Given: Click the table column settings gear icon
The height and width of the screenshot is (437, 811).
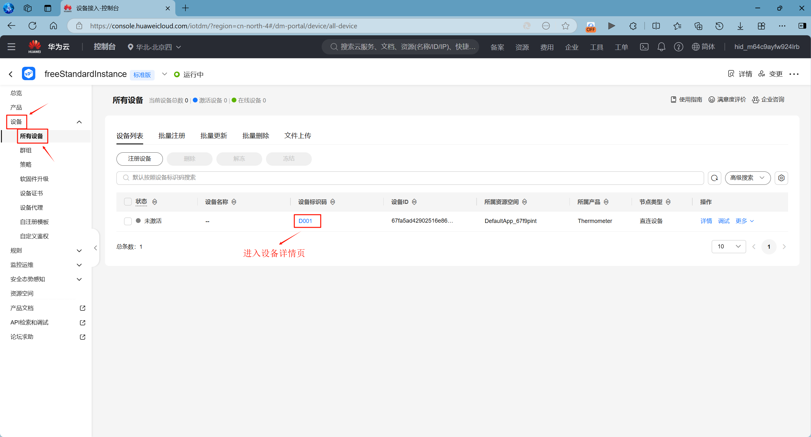Looking at the screenshot, I should [x=781, y=178].
